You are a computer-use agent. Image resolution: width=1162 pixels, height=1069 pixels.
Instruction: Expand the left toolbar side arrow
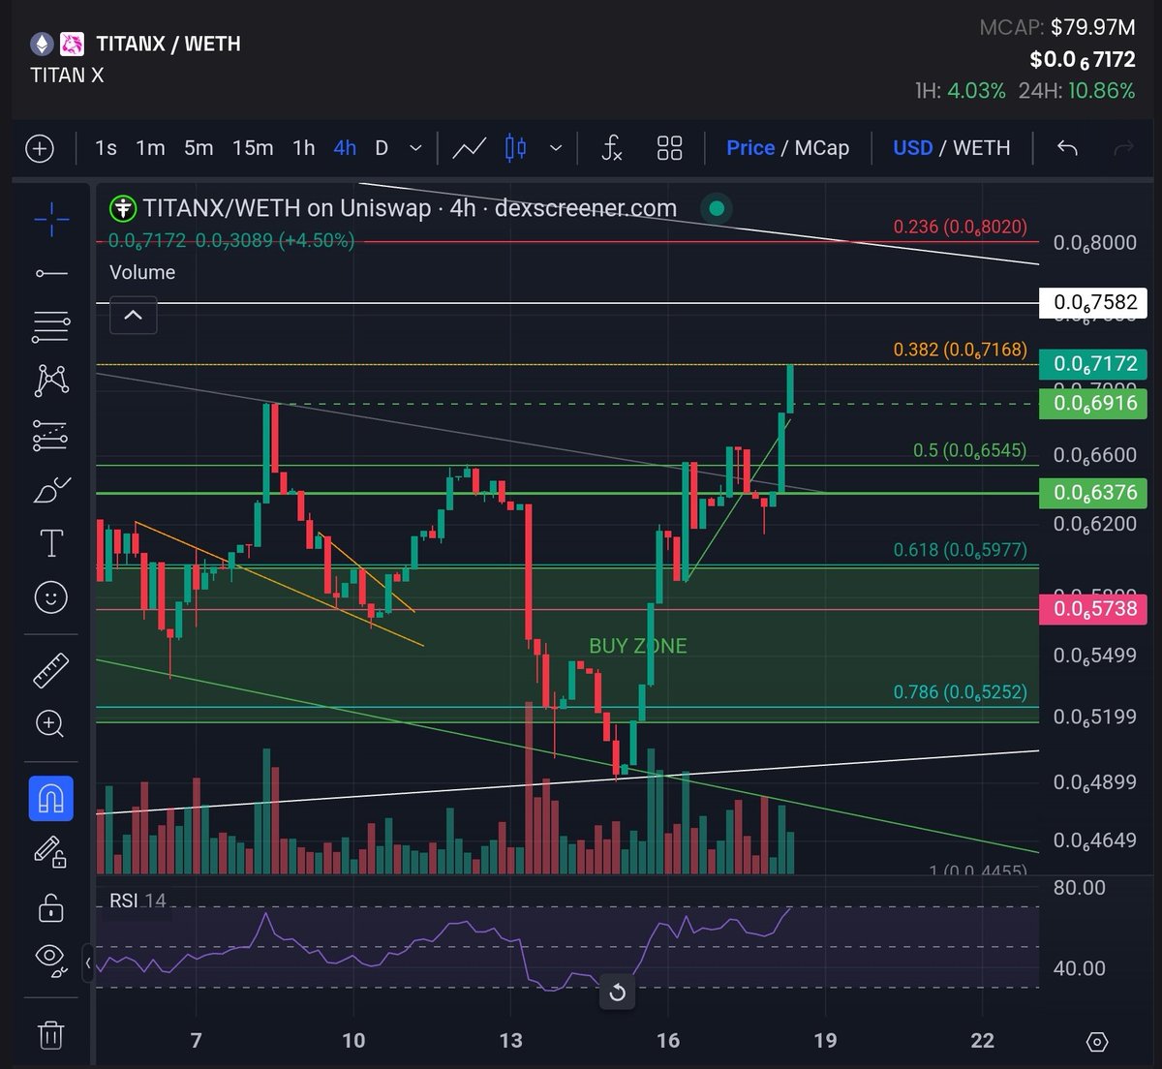click(89, 963)
